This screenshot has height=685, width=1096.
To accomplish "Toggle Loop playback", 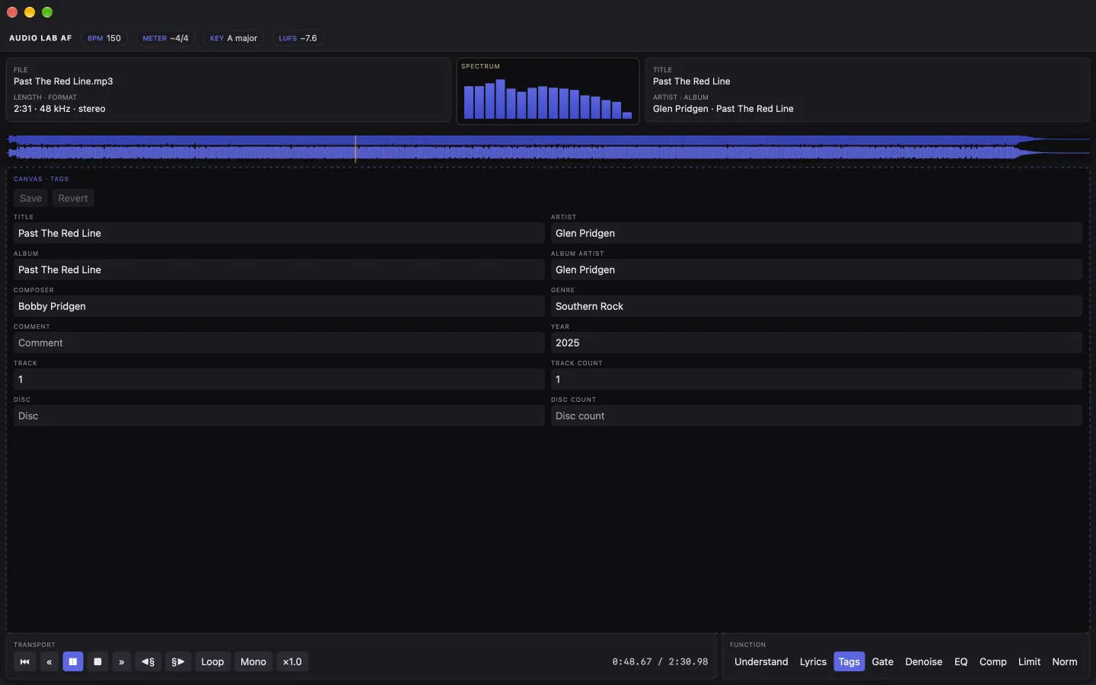I will [212, 662].
